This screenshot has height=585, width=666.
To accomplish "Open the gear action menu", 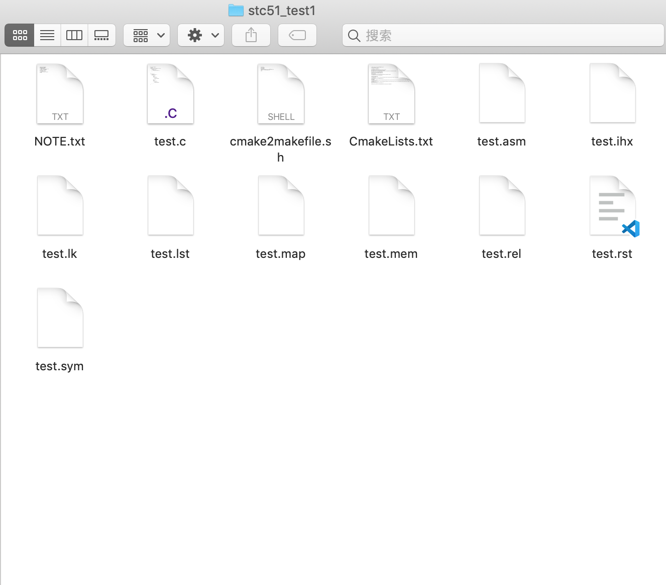I will pyautogui.click(x=201, y=35).
